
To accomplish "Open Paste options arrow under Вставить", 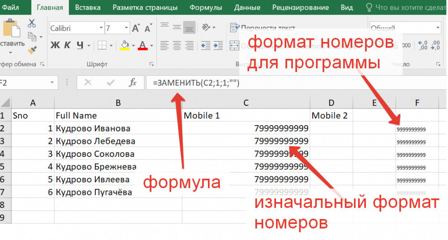I will pyautogui.click(x=10, y=53).
